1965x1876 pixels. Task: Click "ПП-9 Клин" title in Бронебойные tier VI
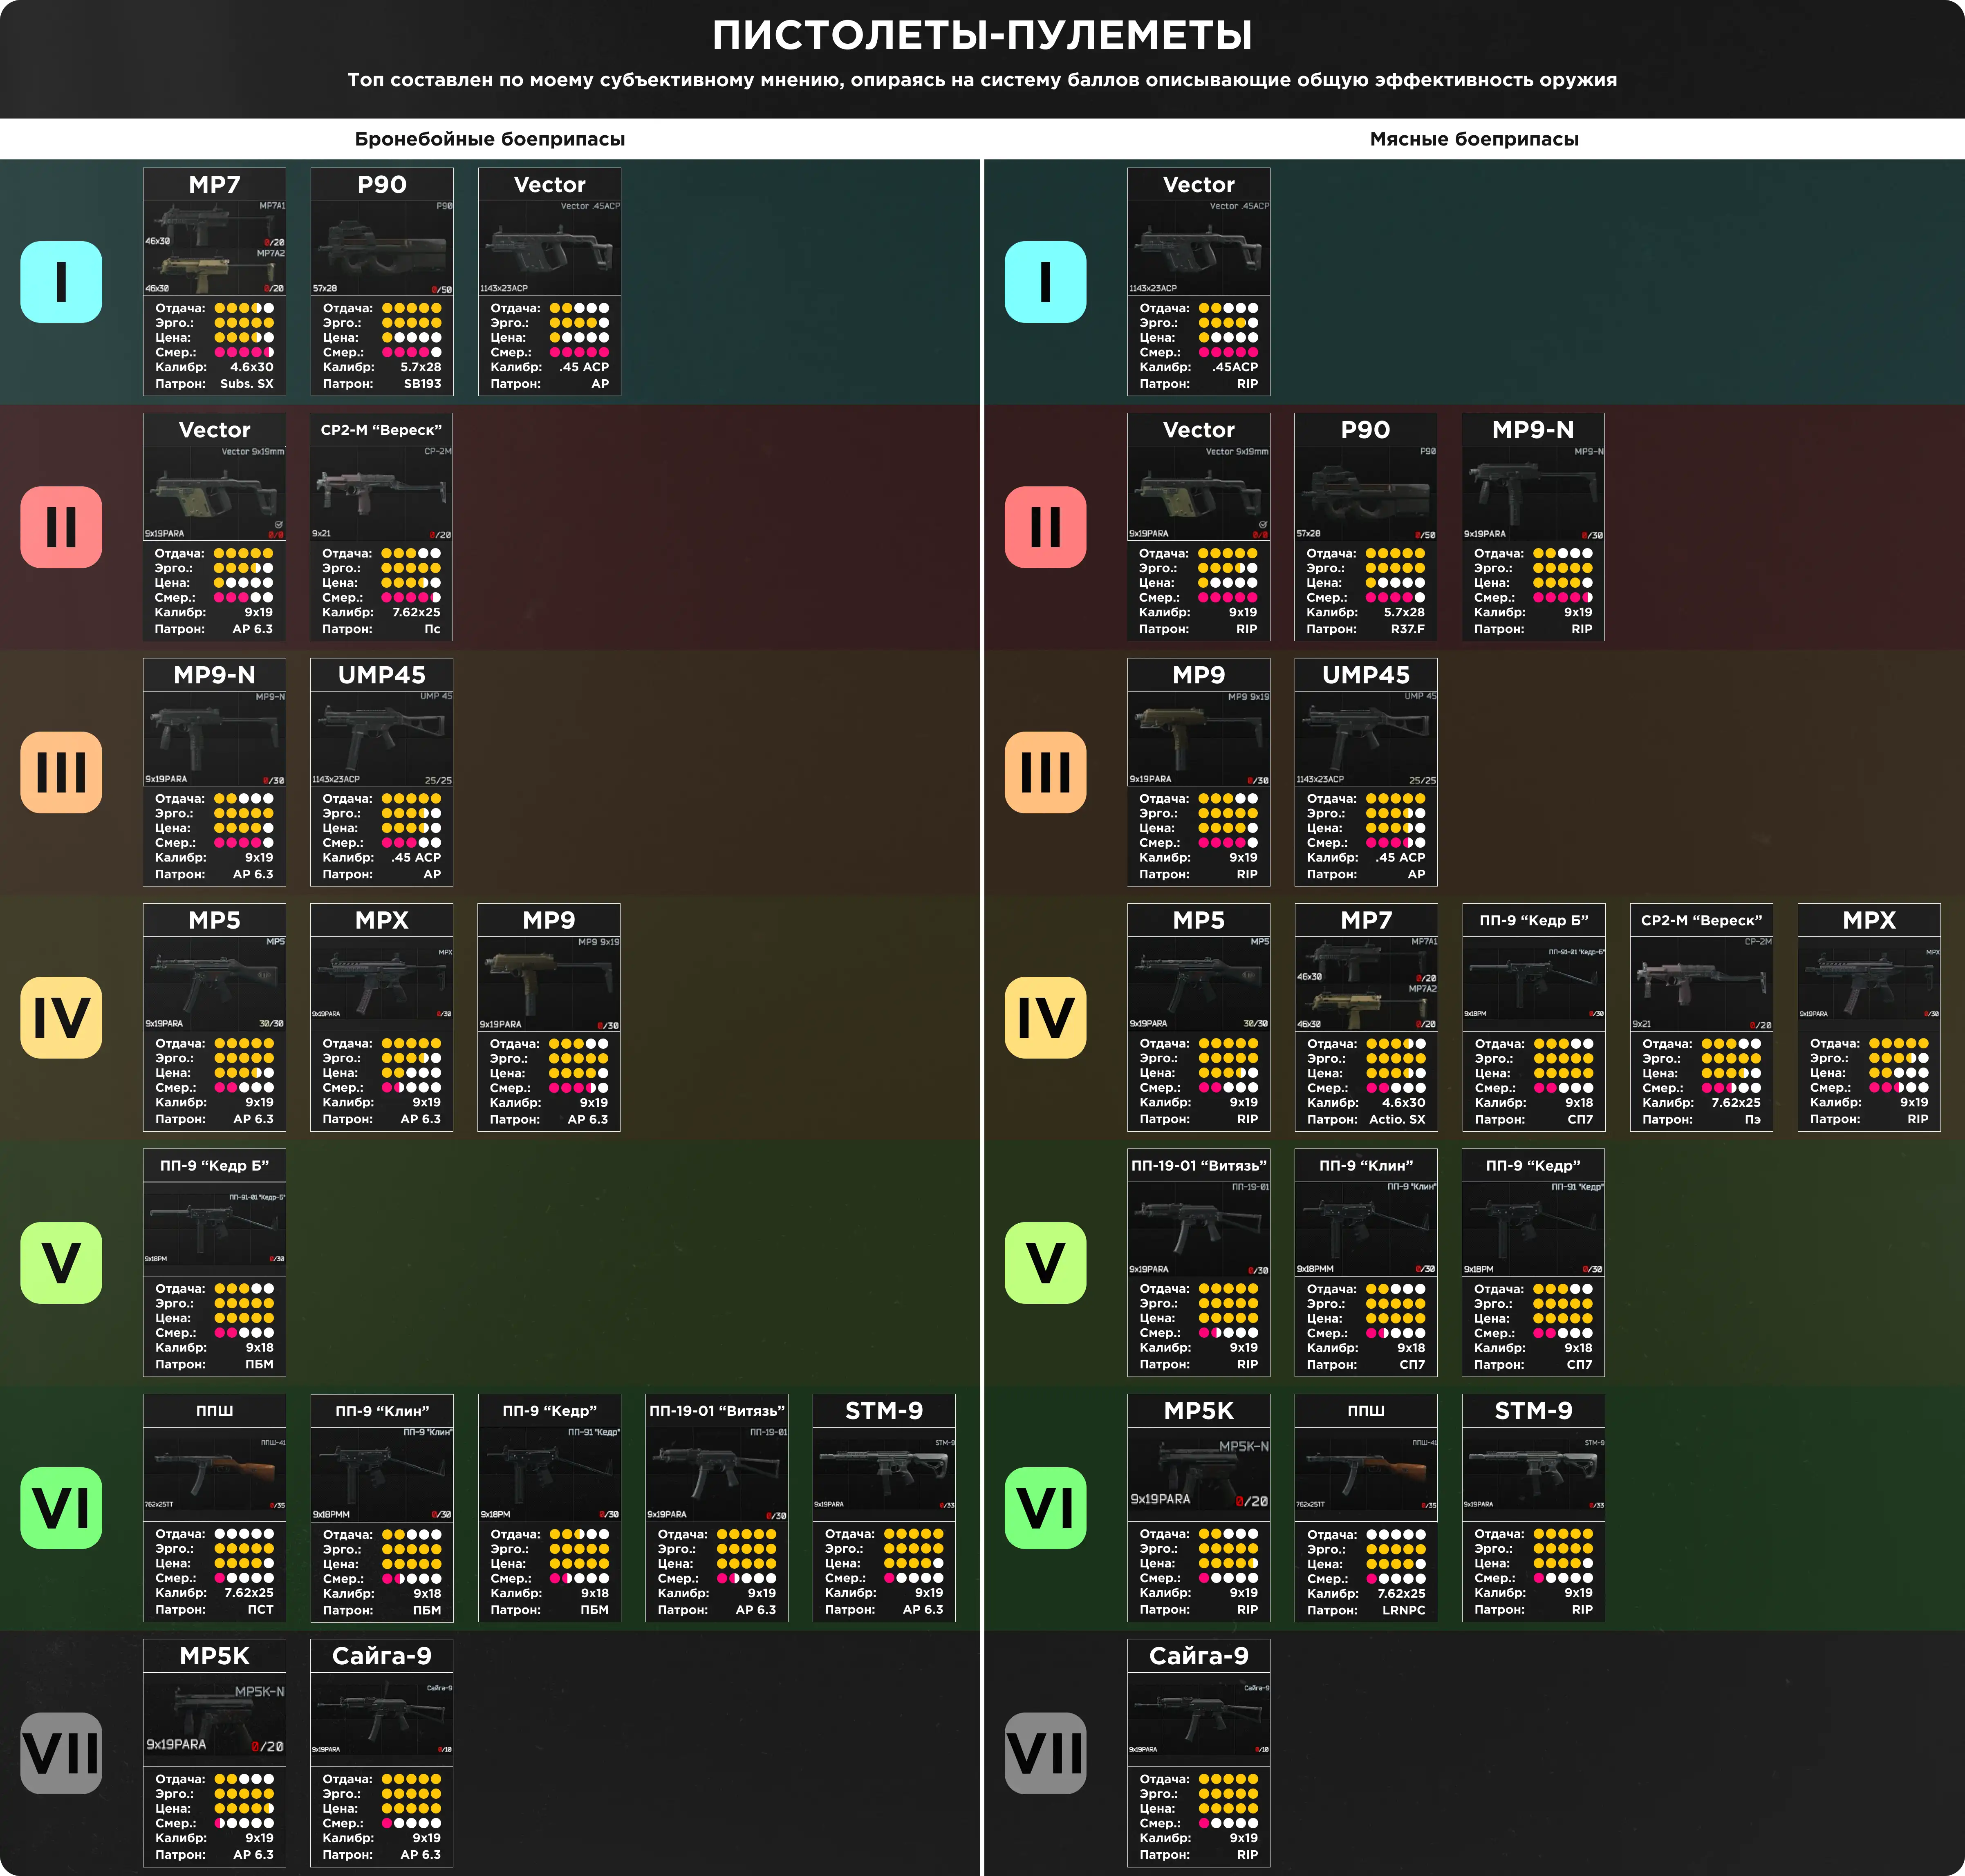[382, 1411]
